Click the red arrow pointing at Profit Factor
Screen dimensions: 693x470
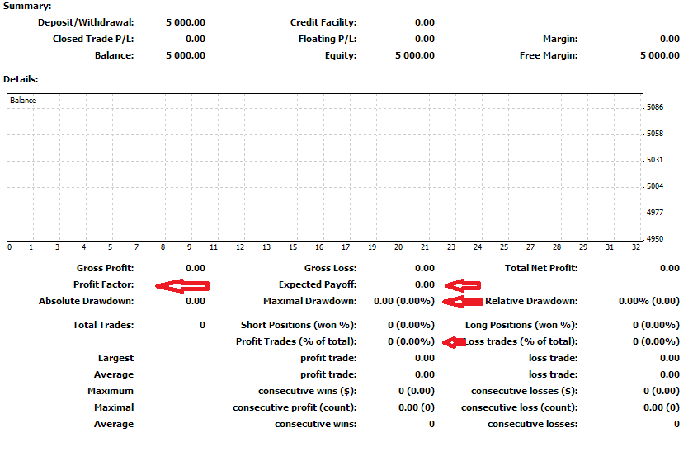pyautogui.click(x=182, y=285)
